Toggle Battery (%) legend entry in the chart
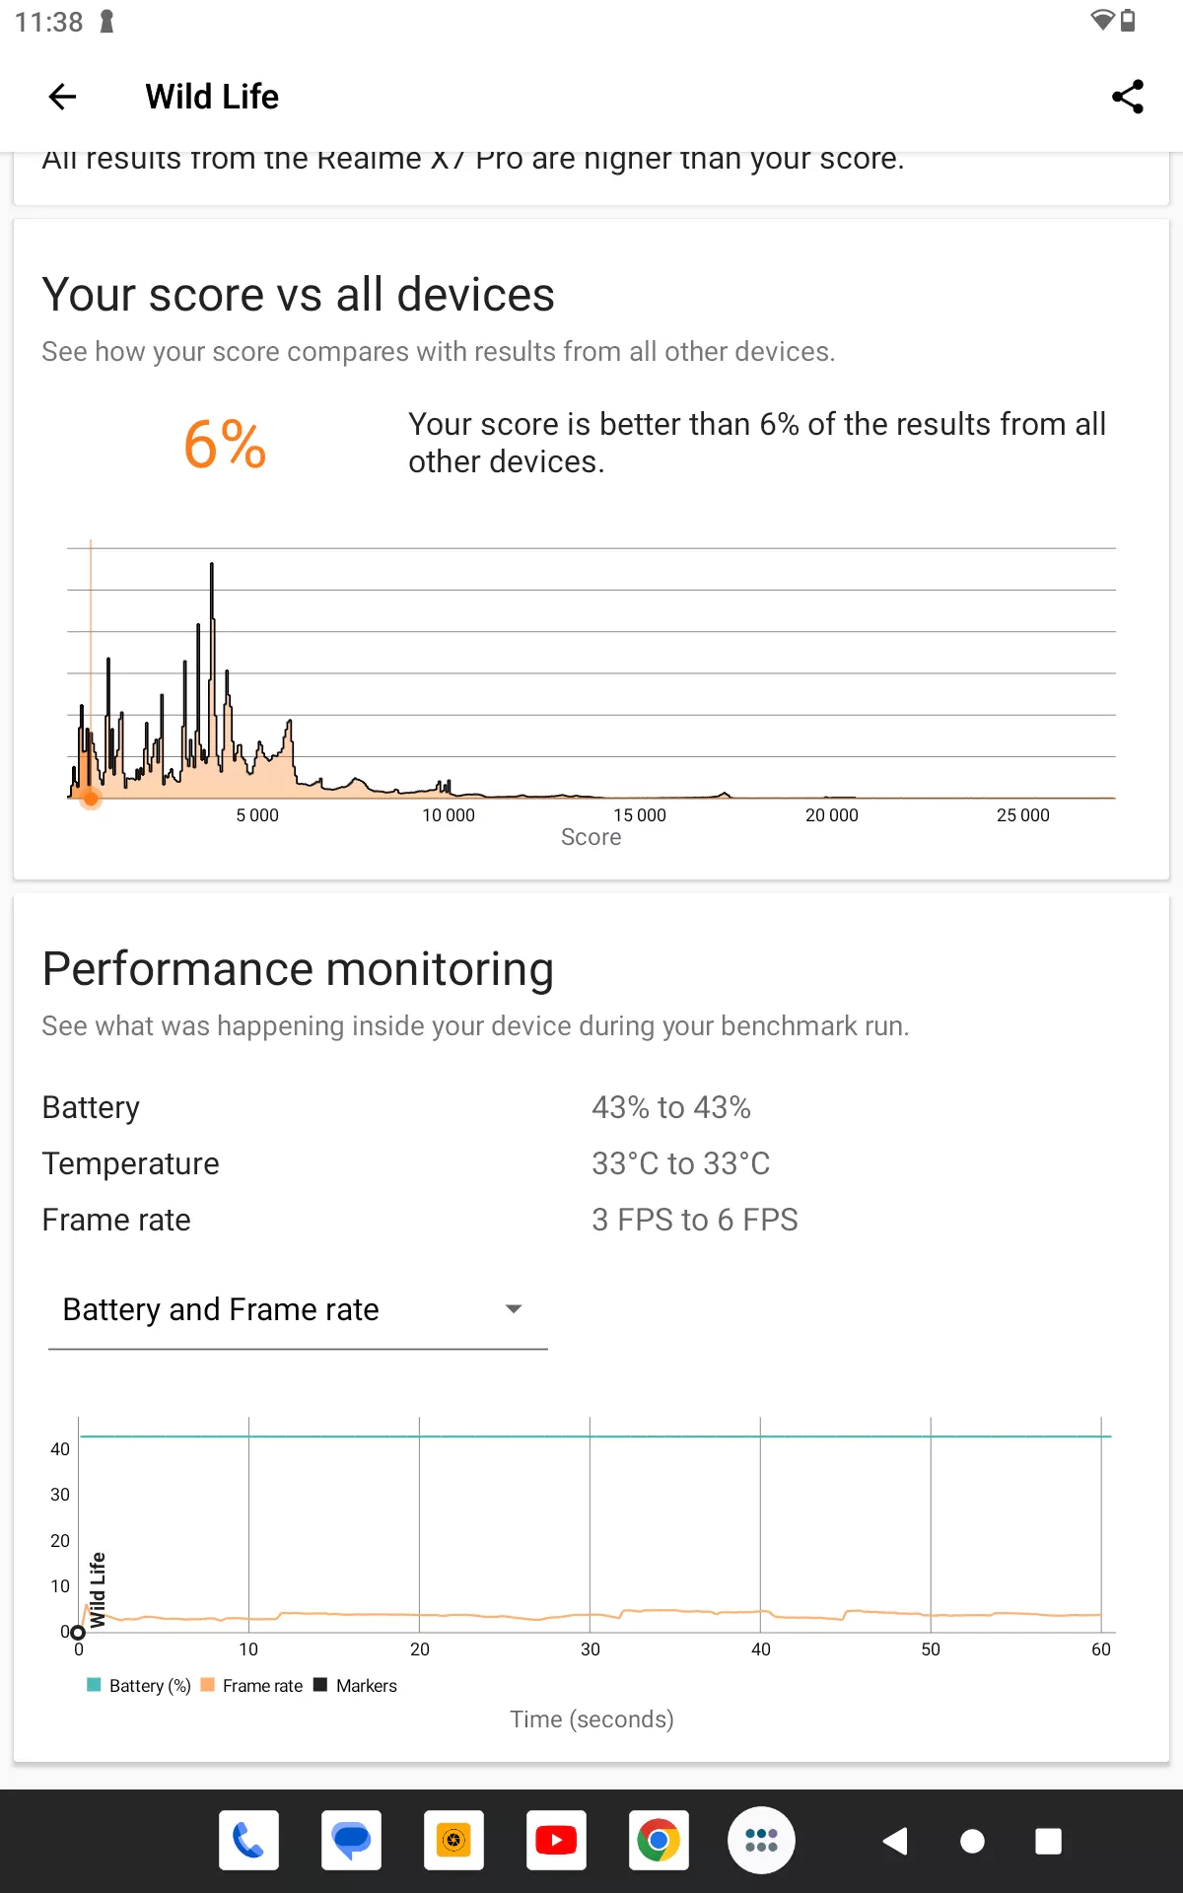The height and width of the screenshot is (1893, 1183). click(139, 1686)
